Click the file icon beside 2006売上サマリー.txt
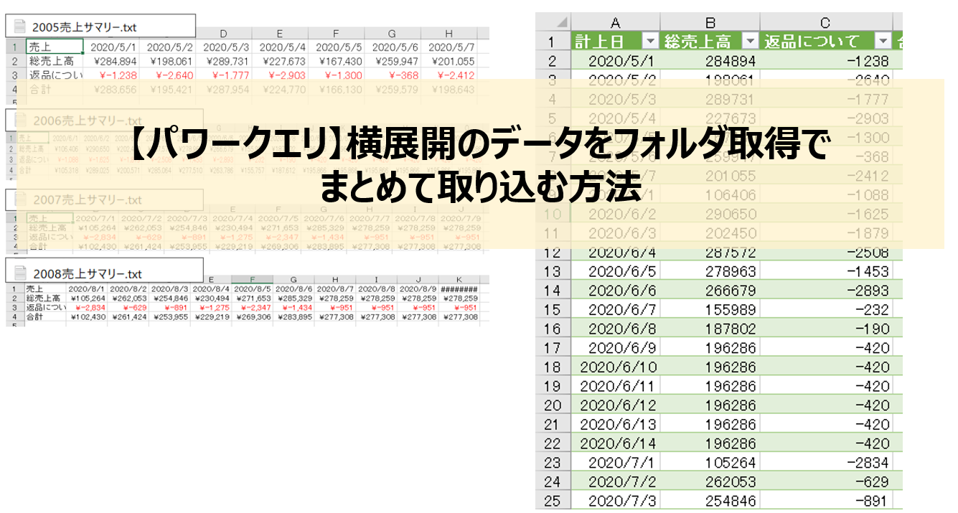 coord(19,120)
